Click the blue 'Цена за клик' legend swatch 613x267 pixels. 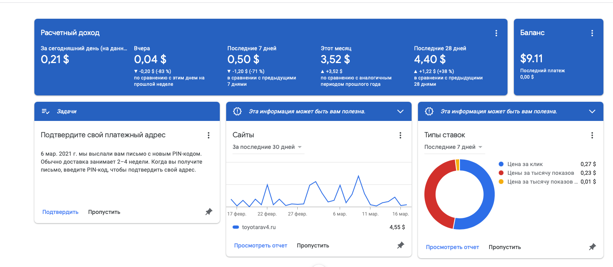(x=501, y=164)
